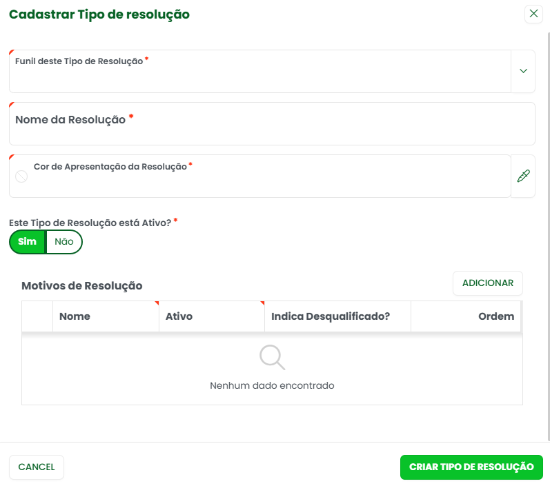This screenshot has width=550, height=488.
Task: Click the blank first column header cell
Action: (x=37, y=316)
